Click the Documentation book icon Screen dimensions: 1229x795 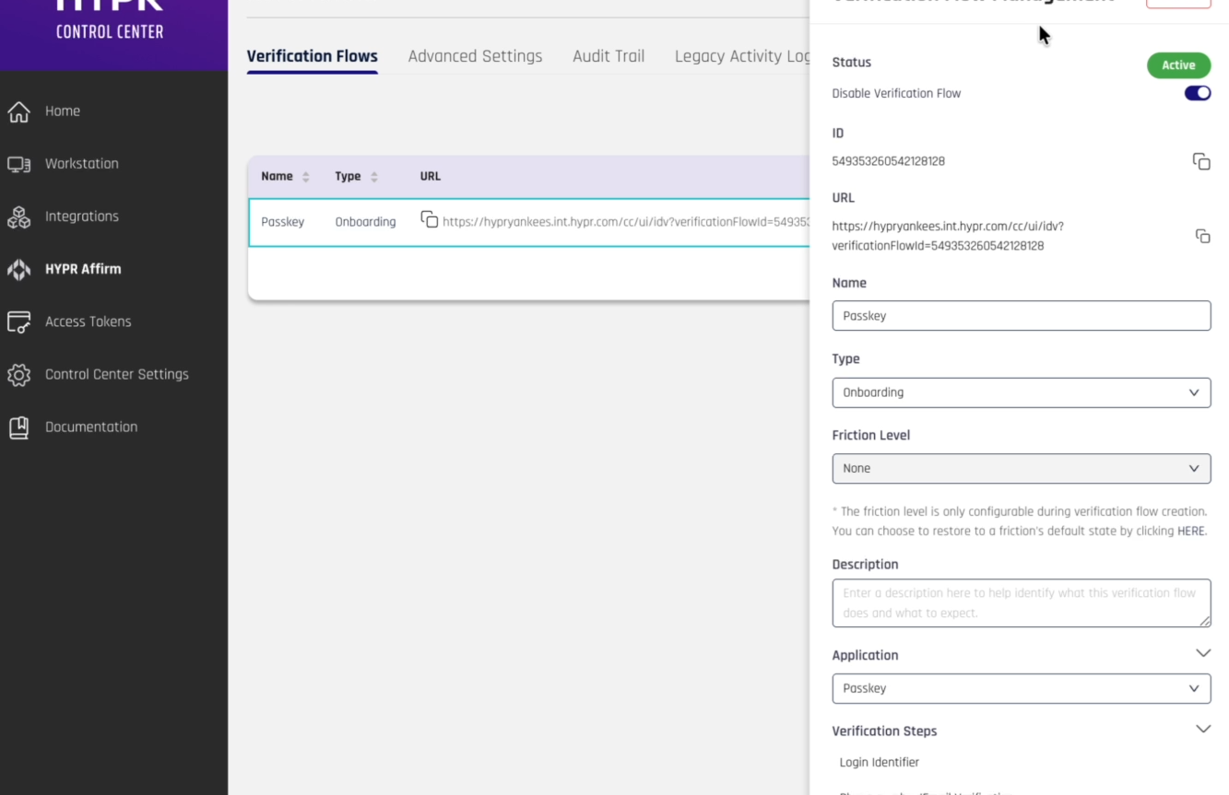[18, 427]
